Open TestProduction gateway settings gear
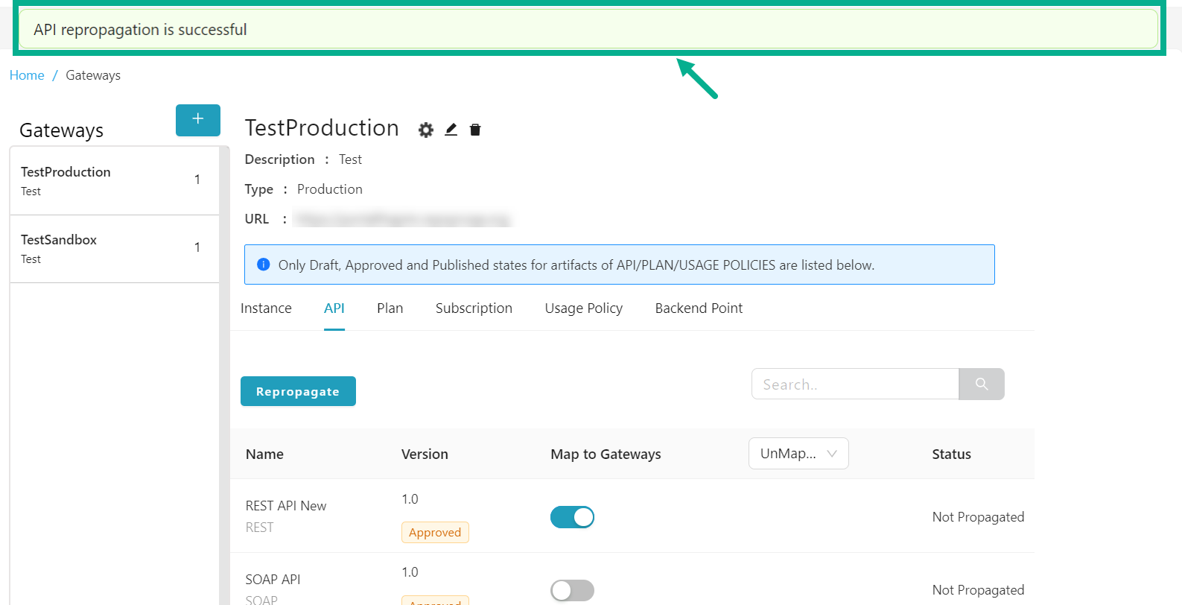The width and height of the screenshot is (1182, 605). point(425,130)
